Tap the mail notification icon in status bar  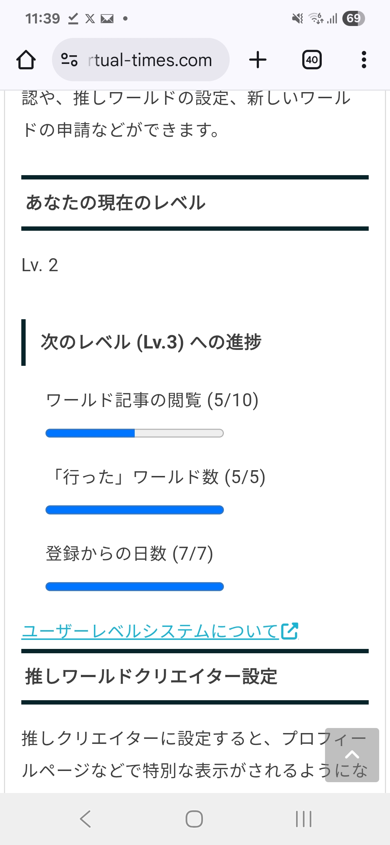[x=107, y=18]
